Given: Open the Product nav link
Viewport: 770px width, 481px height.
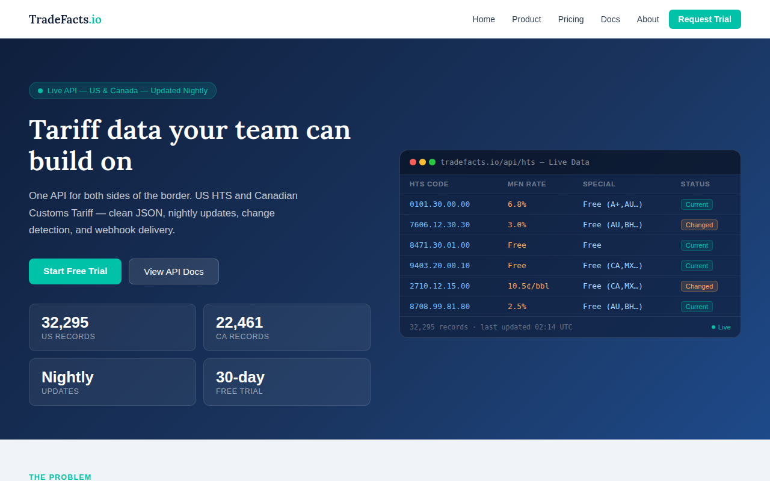Looking at the screenshot, I should 526,19.
